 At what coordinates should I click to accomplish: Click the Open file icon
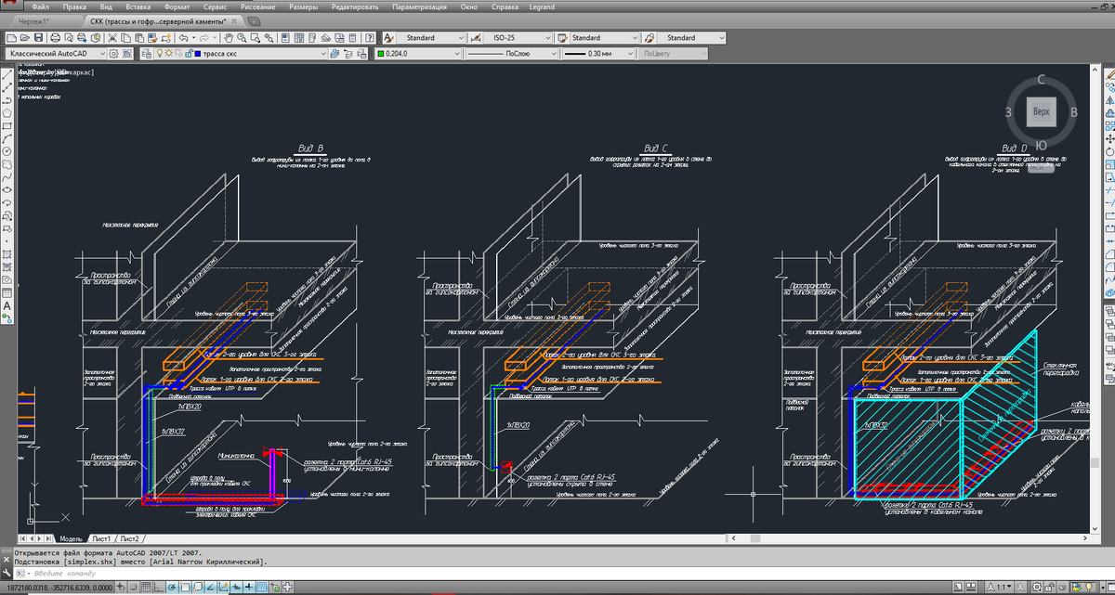point(24,38)
